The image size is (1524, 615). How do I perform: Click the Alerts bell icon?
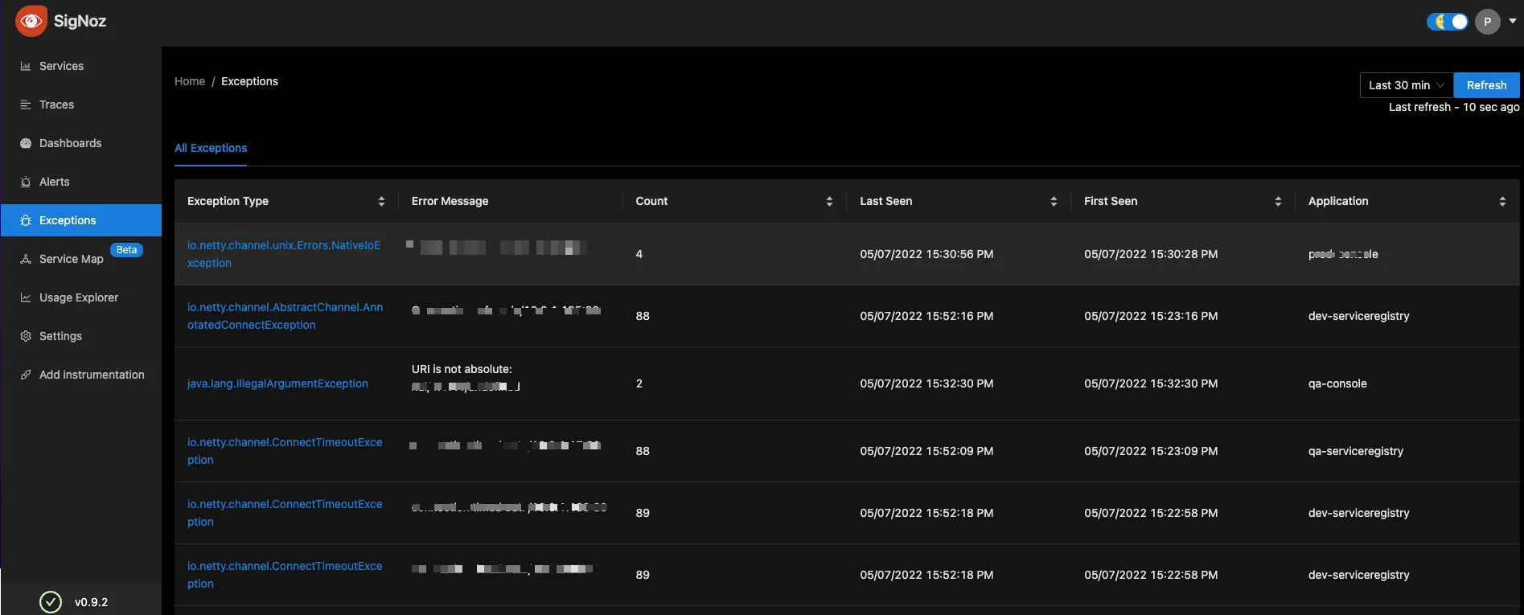(x=26, y=182)
